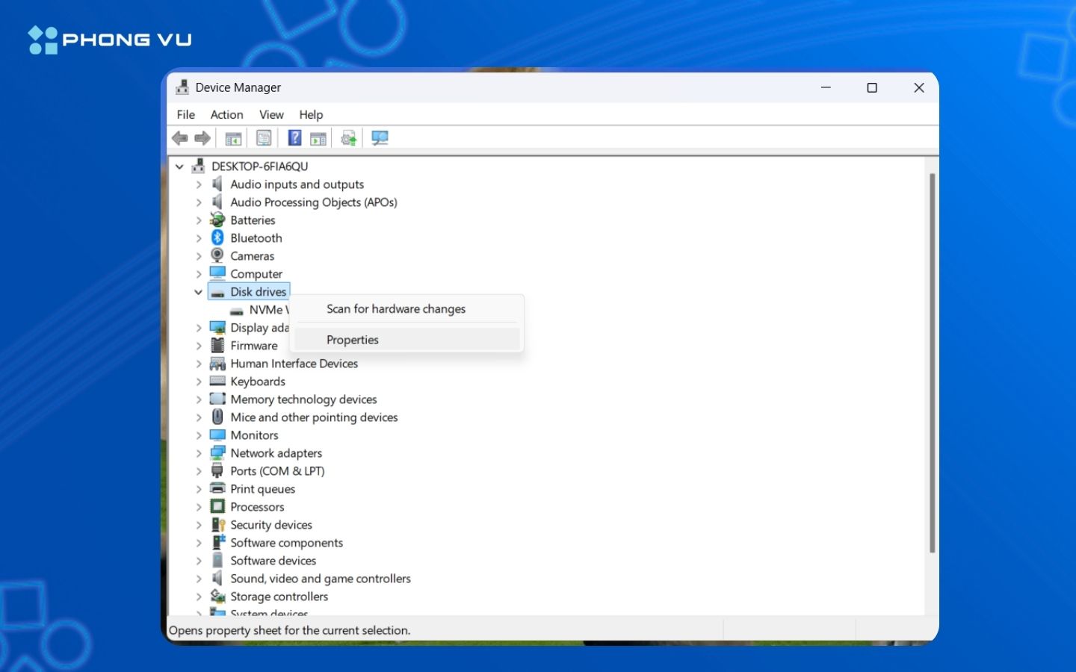Image resolution: width=1076 pixels, height=672 pixels.
Task: Expand the Bluetooth category chevron
Action: tap(199, 238)
